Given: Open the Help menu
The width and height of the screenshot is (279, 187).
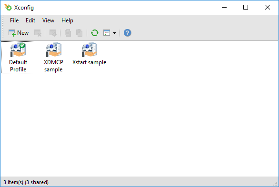Looking at the screenshot, I should 67,20.
